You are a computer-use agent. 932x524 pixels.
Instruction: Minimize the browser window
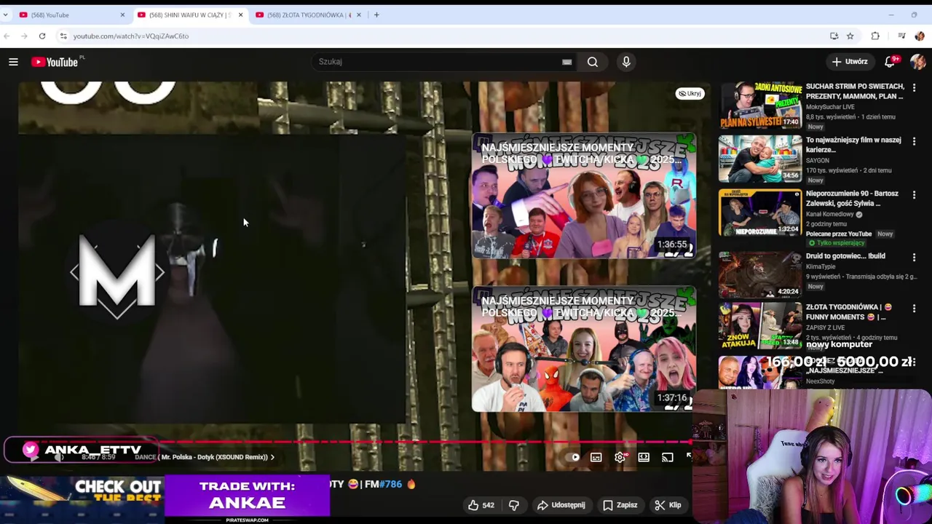(890, 15)
